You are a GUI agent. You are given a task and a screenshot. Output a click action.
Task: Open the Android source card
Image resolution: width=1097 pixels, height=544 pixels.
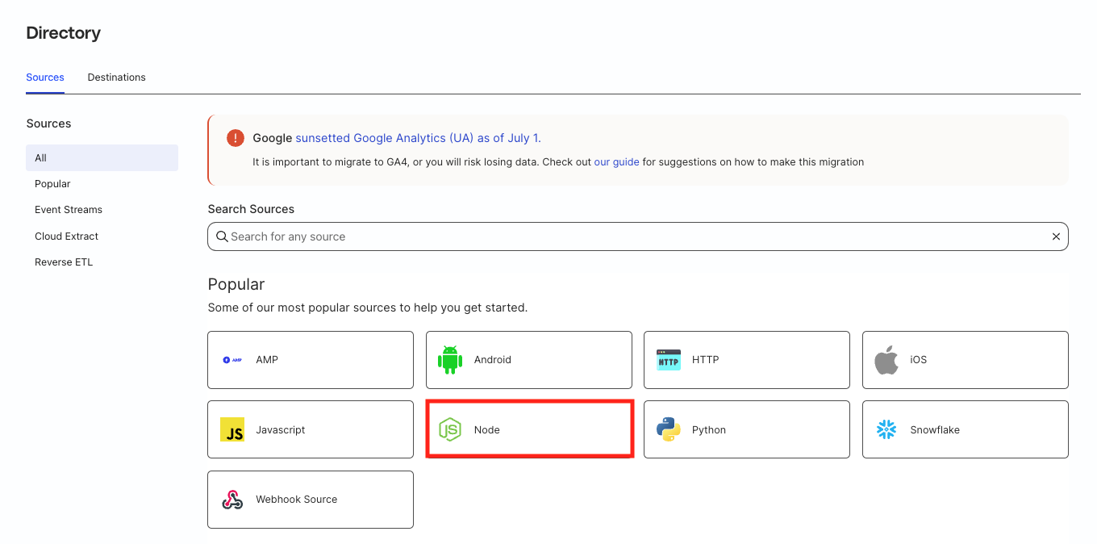[529, 360]
